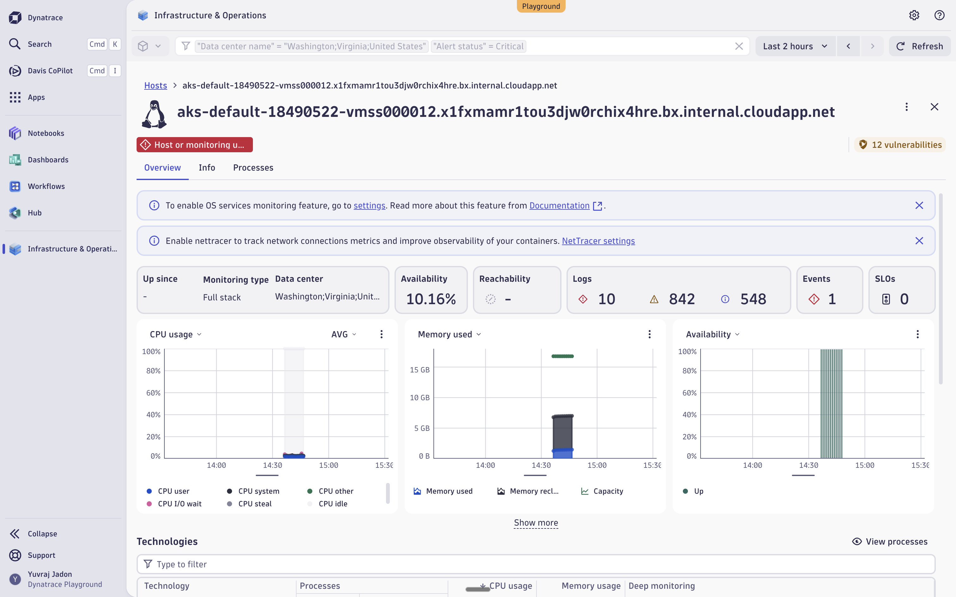Open the Last 2 hours timeframe dropdown

point(794,46)
